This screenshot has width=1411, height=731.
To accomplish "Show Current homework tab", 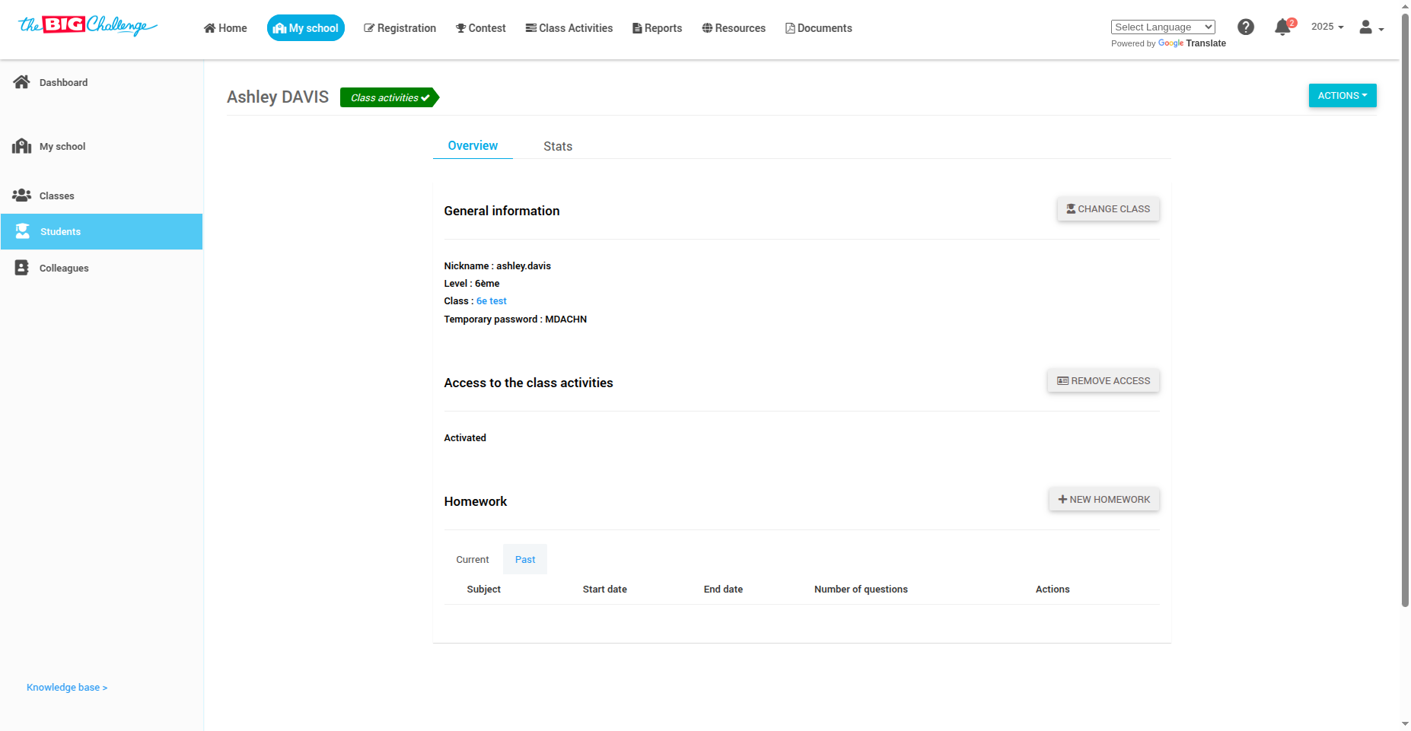I will pos(473,560).
